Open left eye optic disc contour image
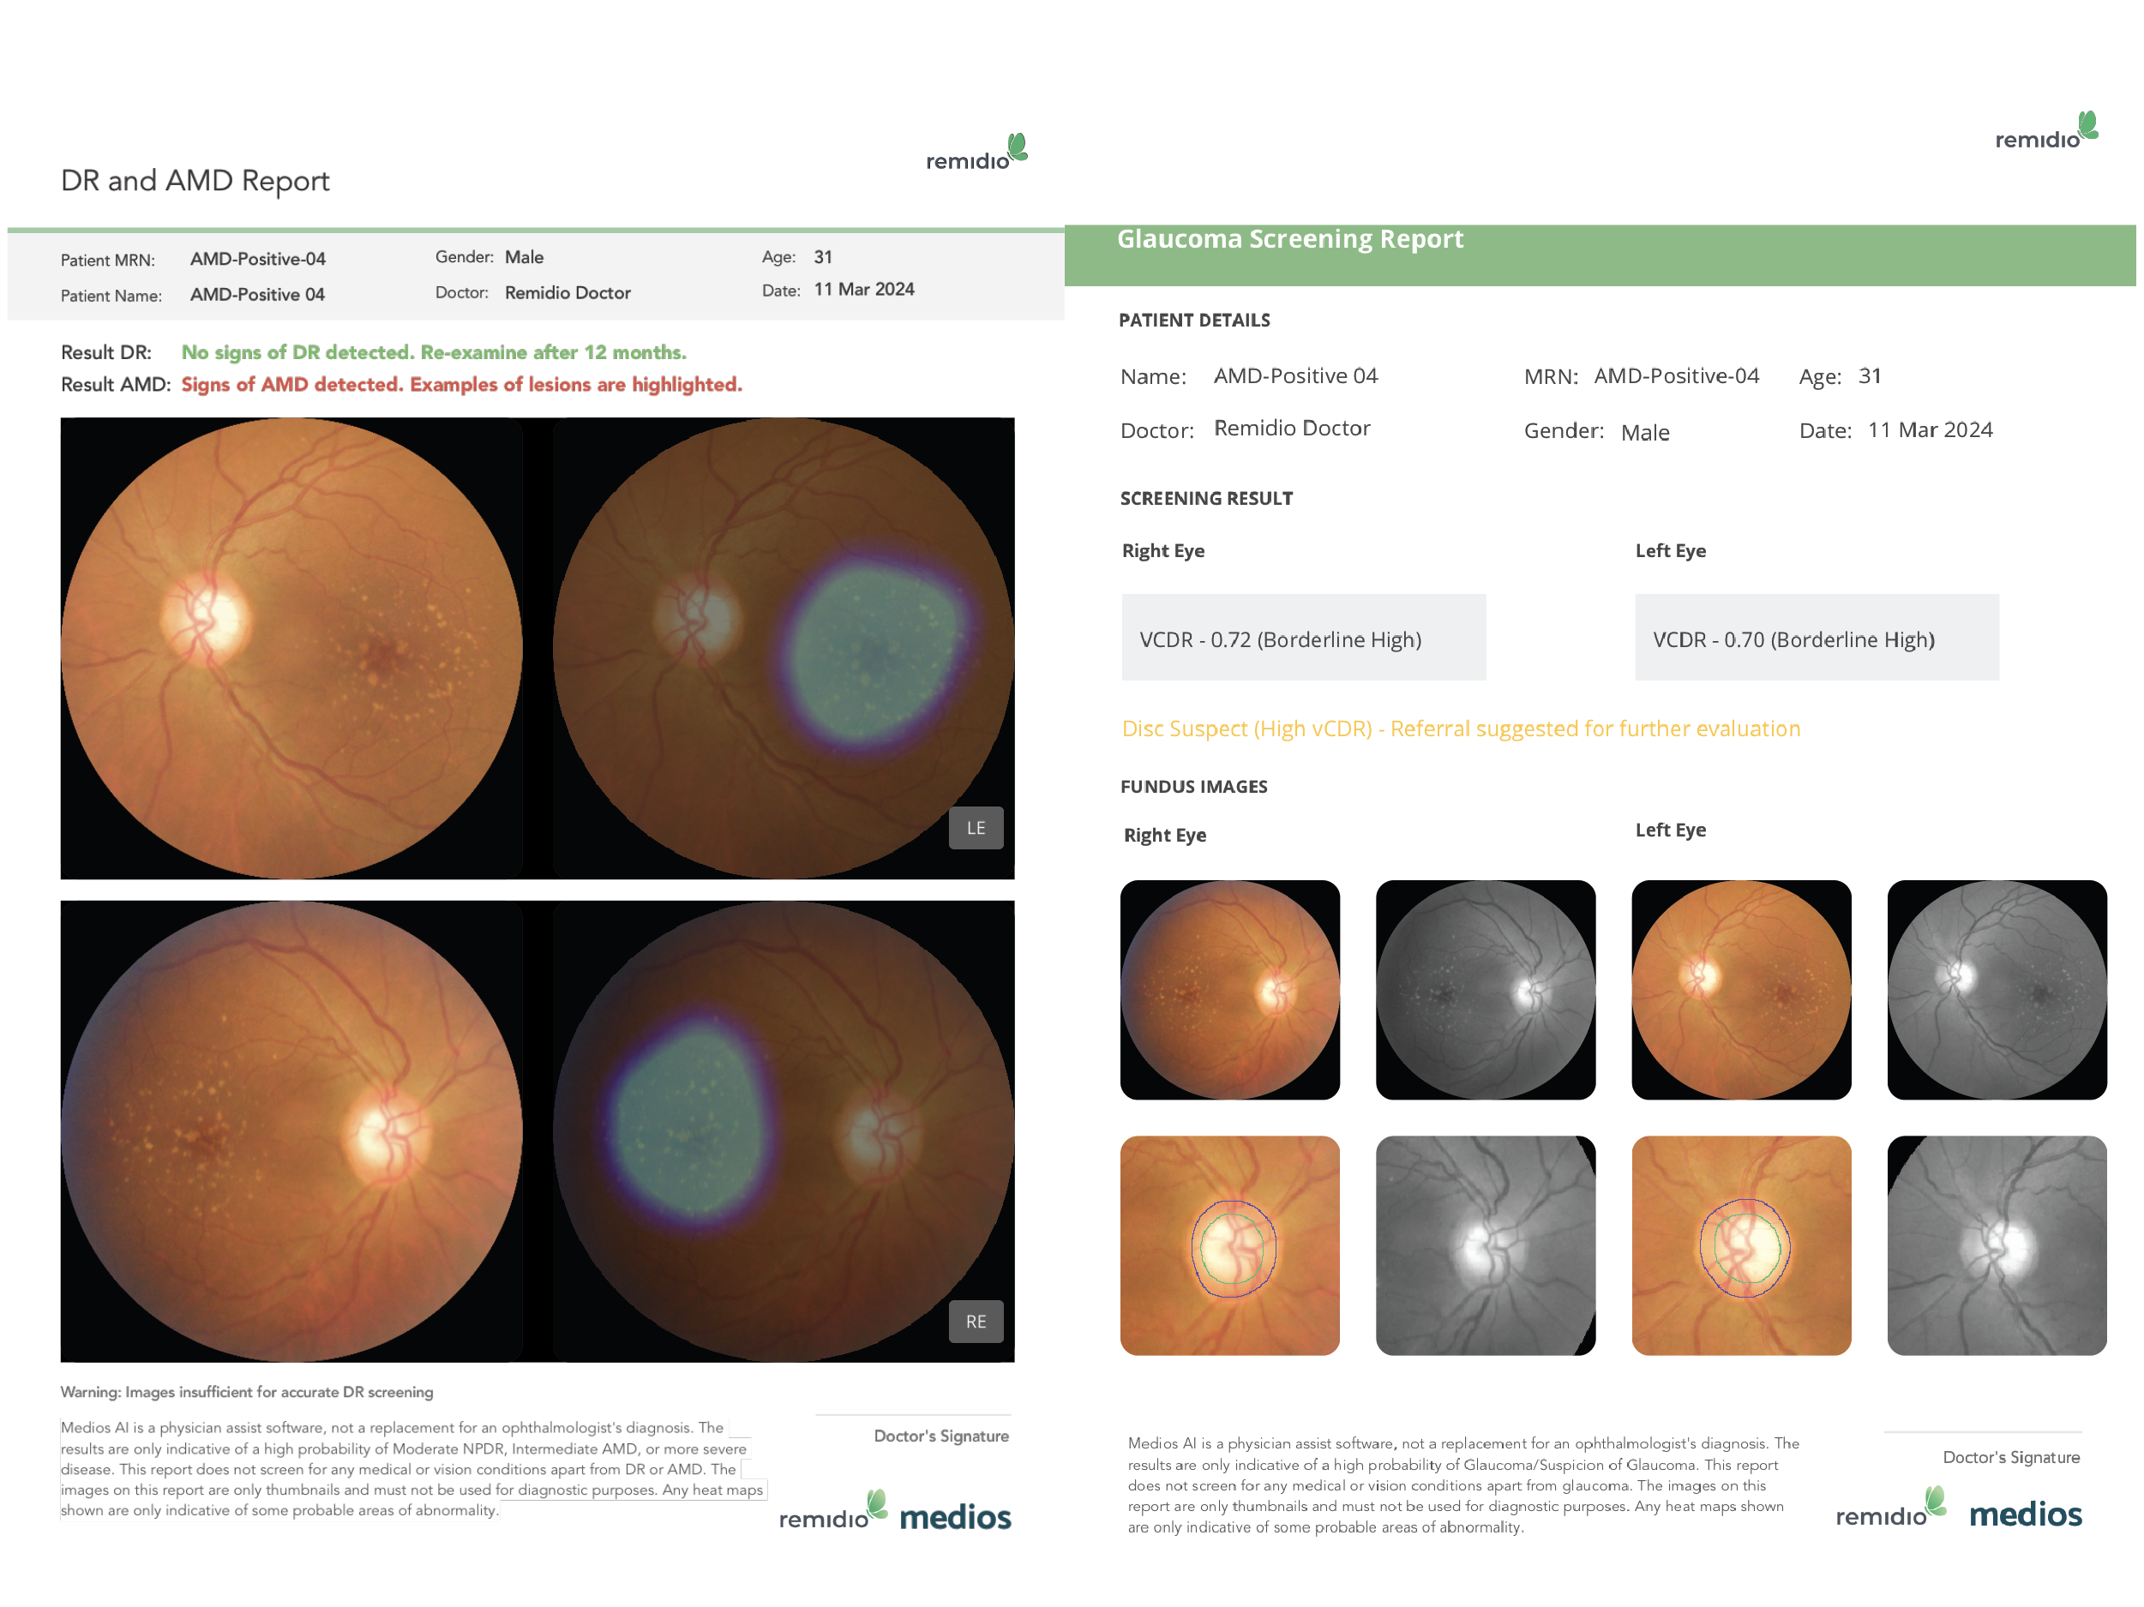This screenshot has height=1607, width=2144. pyautogui.click(x=1741, y=1245)
